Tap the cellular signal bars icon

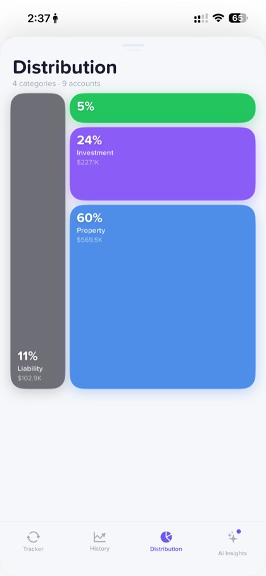pos(201,18)
